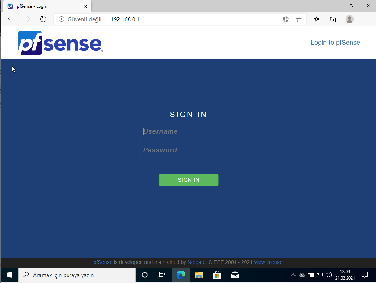376x283 pixels.
Task: Open the notification center icon
Action: pos(365,275)
